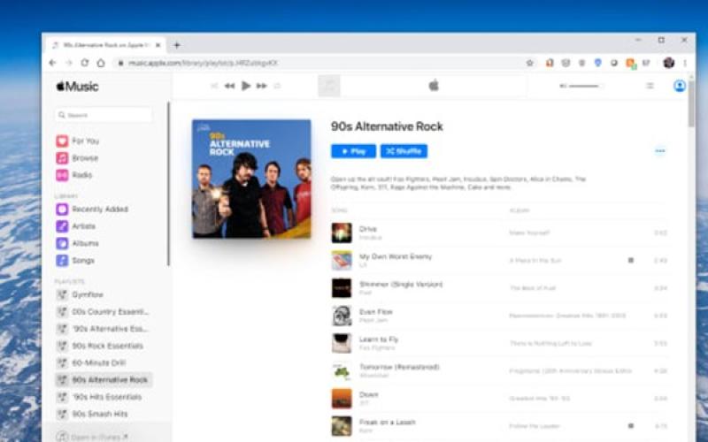Click browser back arrow

(53, 63)
